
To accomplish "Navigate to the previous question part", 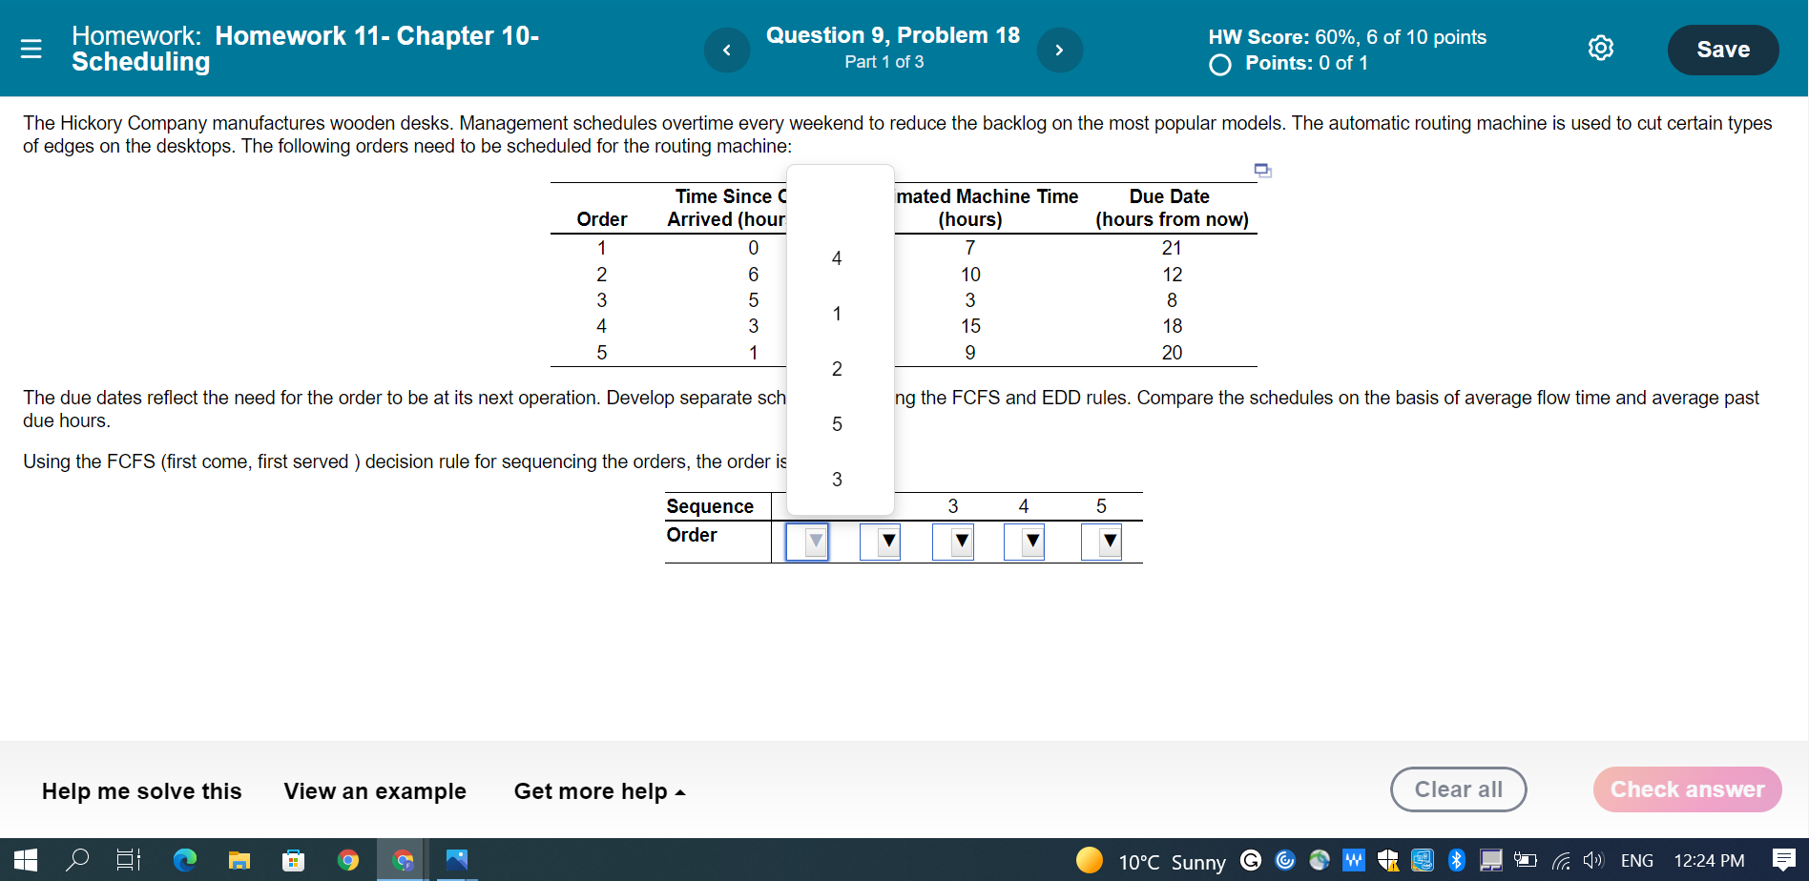I will coord(727,50).
